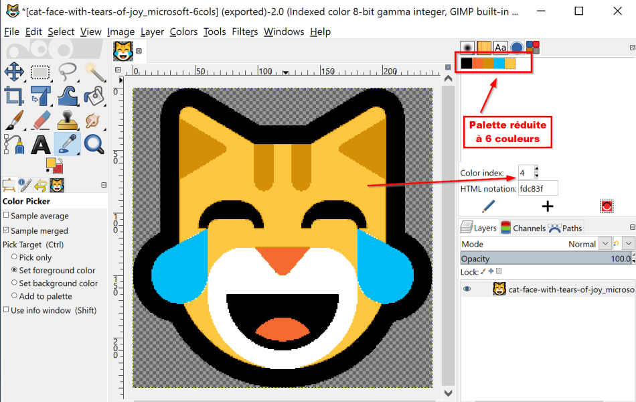Select the Pick only radio option

click(14, 257)
